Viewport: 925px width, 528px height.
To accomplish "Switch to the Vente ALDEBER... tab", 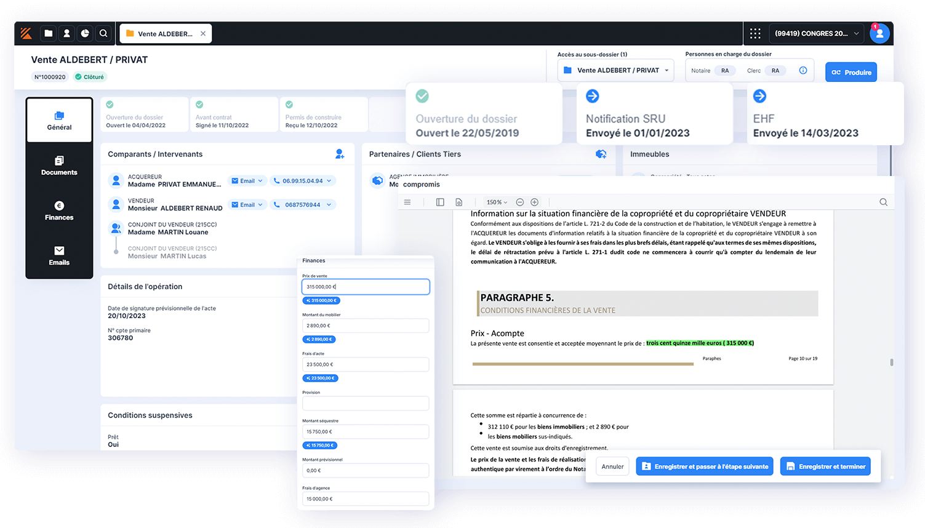I will pos(166,34).
